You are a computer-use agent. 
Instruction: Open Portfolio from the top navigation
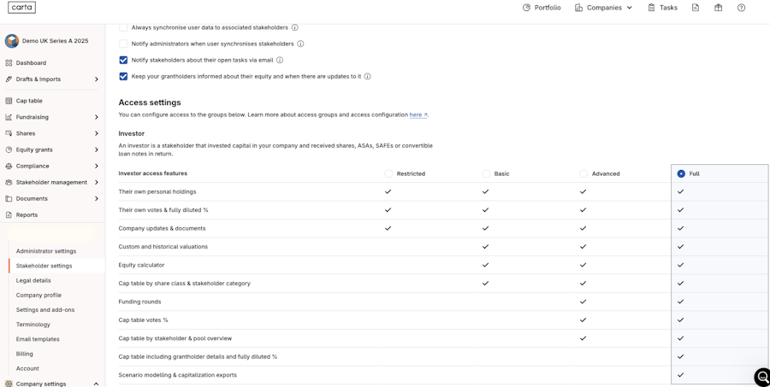tap(542, 8)
